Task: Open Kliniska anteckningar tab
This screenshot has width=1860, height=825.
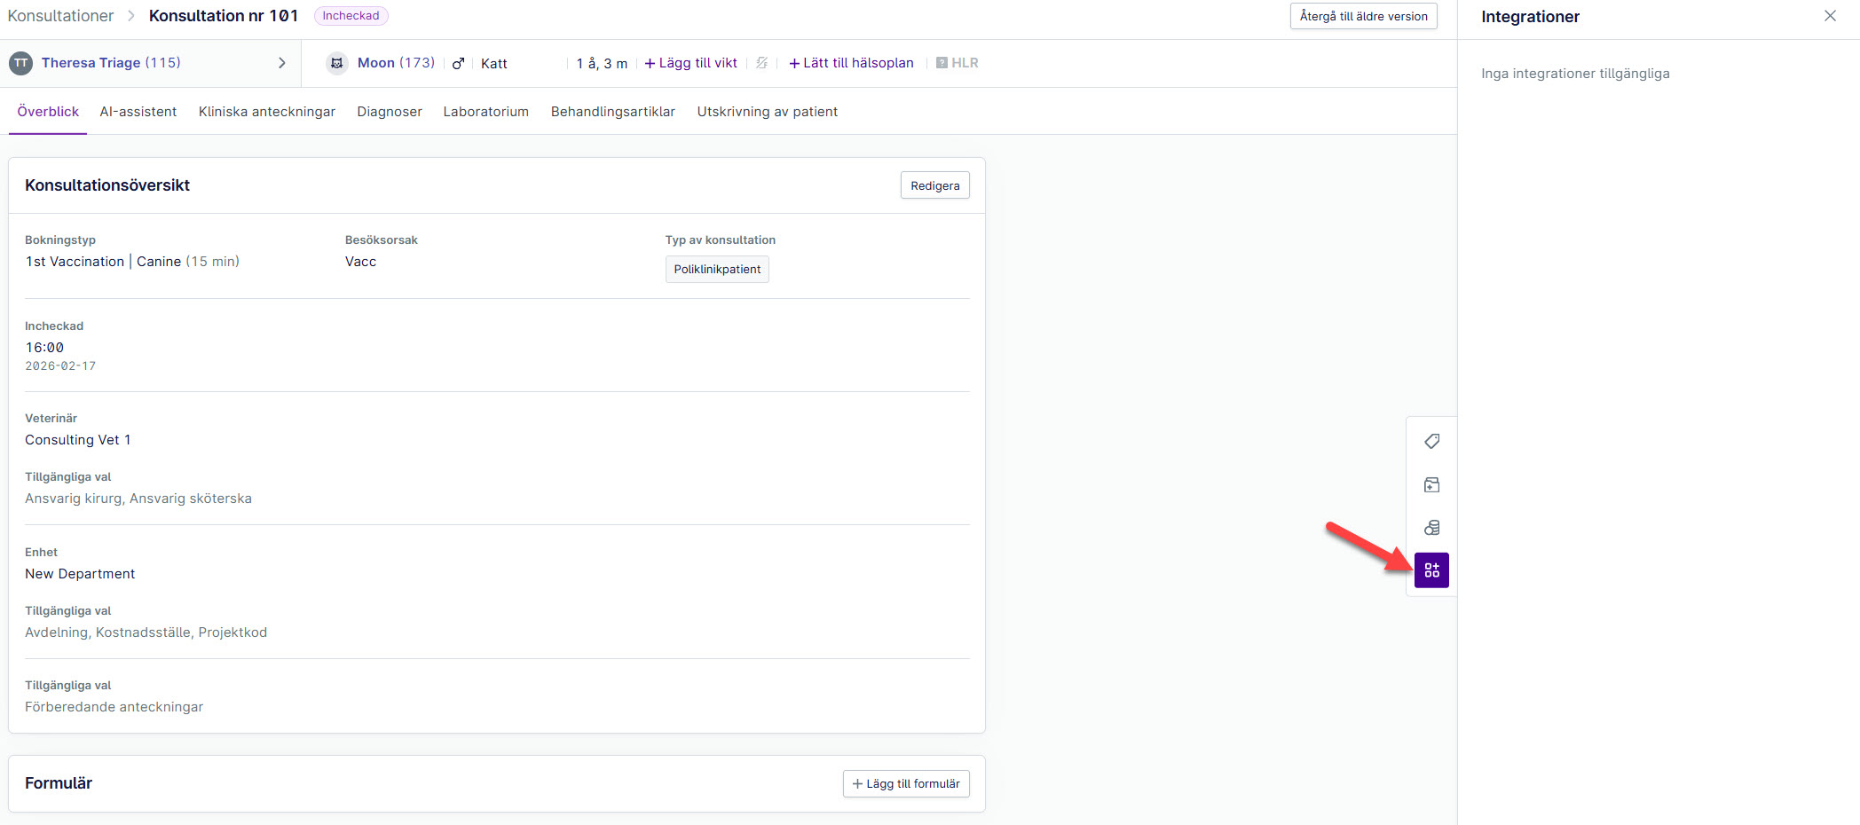Action: coord(267,112)
